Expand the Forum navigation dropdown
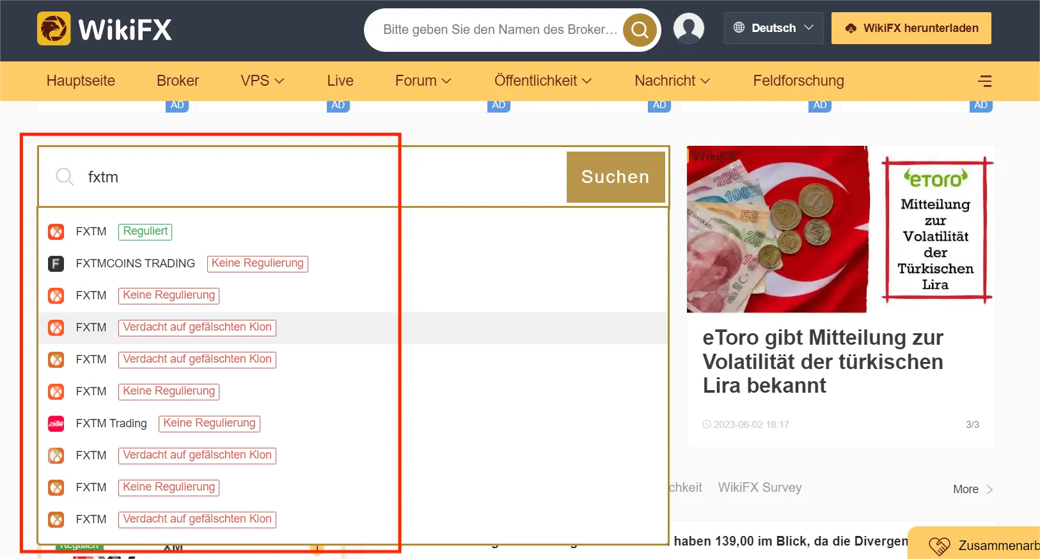Image resolution: width=1040 pixels, height=559 pixels. [423, 81]
